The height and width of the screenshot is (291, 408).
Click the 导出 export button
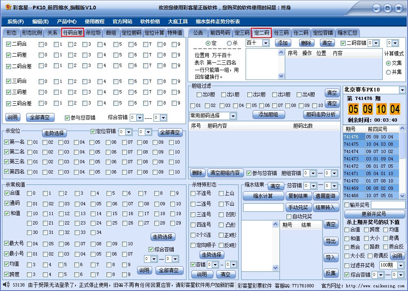click(331, 241)
